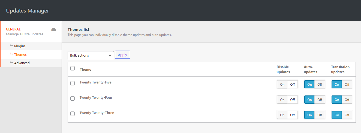Check the Twenty Twenty-Five theme checkbox
Image resolution: width=361 pixels, height=133 pixels.
click(73, 83)
